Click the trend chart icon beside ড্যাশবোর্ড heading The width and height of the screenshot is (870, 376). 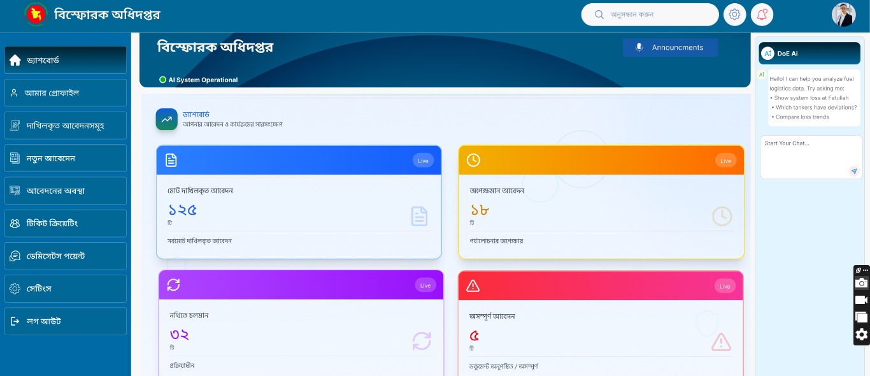(166, 119)
